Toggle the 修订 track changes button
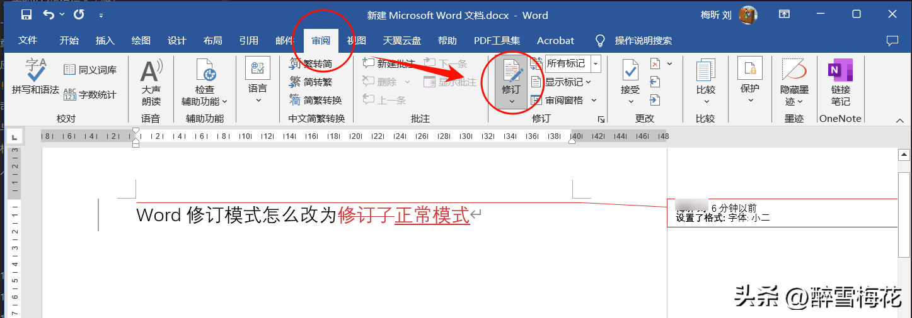Image resolution: width=912 pixels, height=318 pixels. coord(511,77)
